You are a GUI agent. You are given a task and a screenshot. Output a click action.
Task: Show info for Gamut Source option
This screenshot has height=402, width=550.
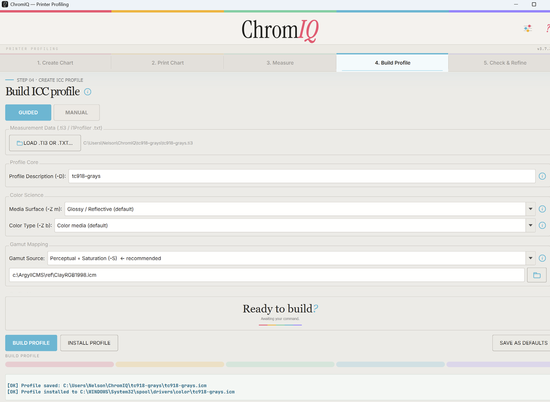542,258
